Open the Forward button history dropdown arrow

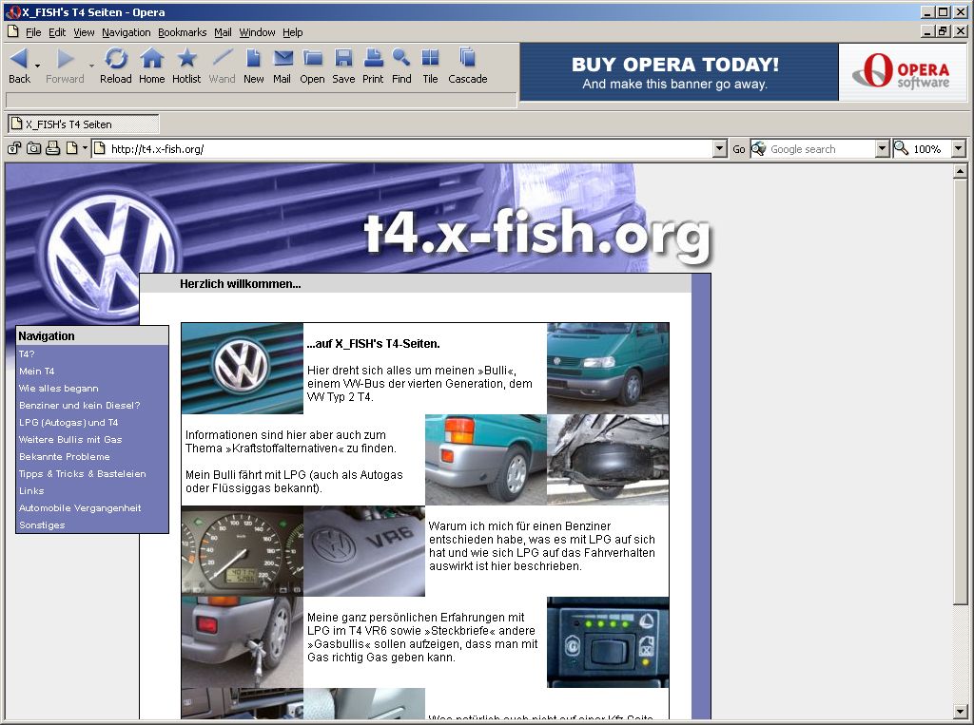(x=91, y=66)
